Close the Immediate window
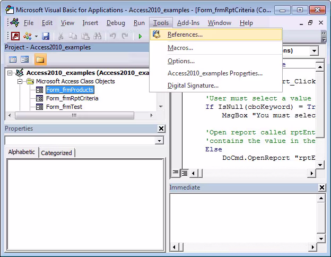Image resolution: width=331 pixels, height=257 pixels. click(x=321, y=187)
